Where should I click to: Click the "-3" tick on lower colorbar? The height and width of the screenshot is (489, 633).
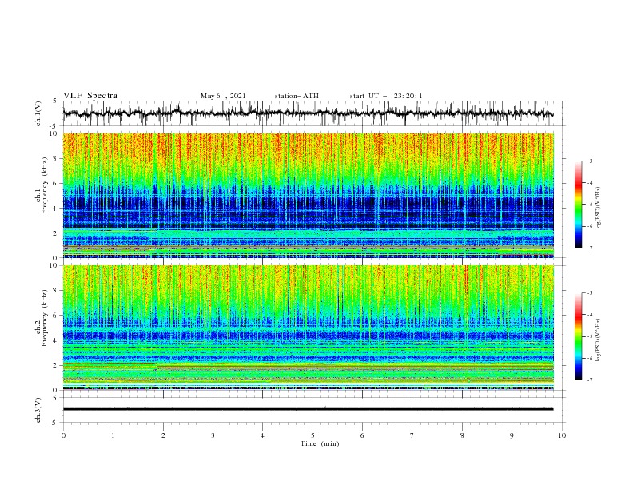pyautogui.click(x=589, y=293)
